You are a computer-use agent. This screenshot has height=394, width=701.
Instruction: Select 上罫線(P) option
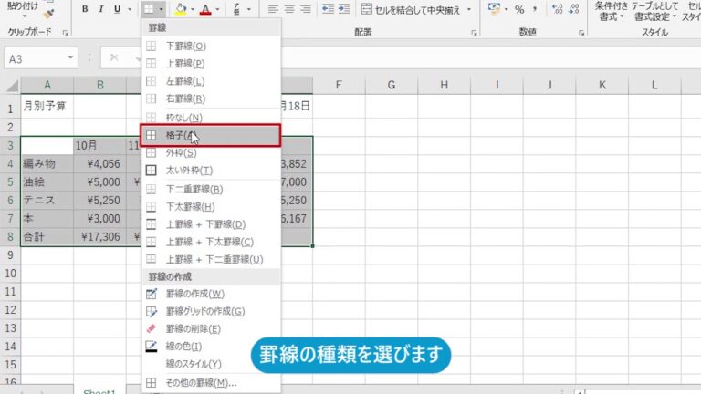[x=211, y=64]
